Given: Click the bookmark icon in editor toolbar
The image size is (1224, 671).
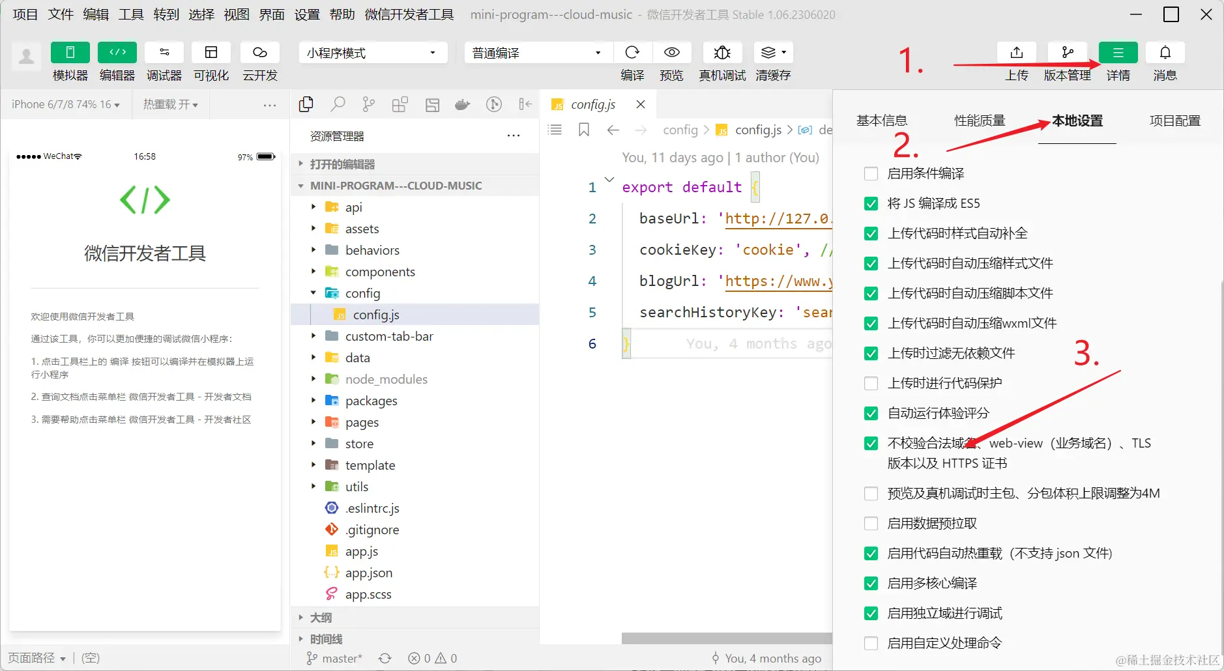Looking at the screenshot, I should tap(584, 130).
